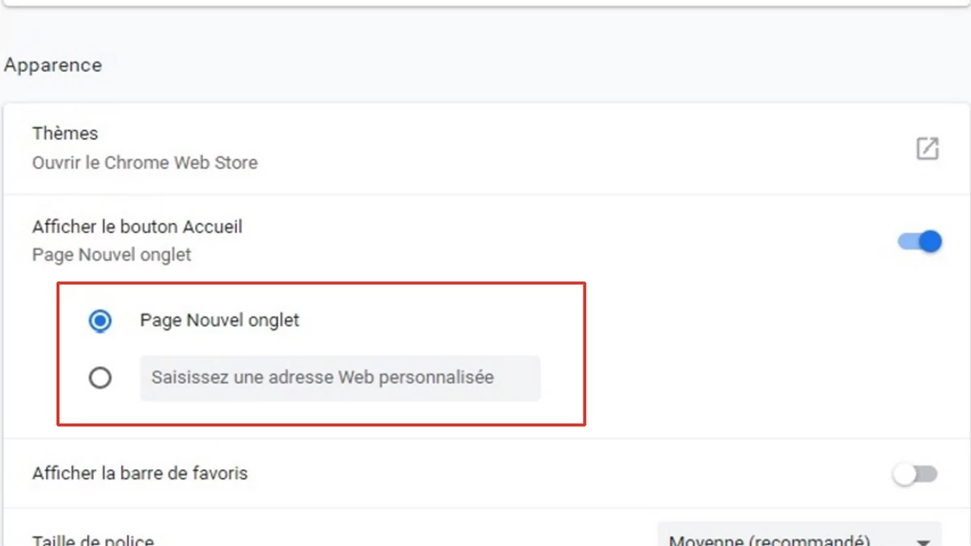Enable the Afficher la barre de favoris toggle

coord(915,474)
